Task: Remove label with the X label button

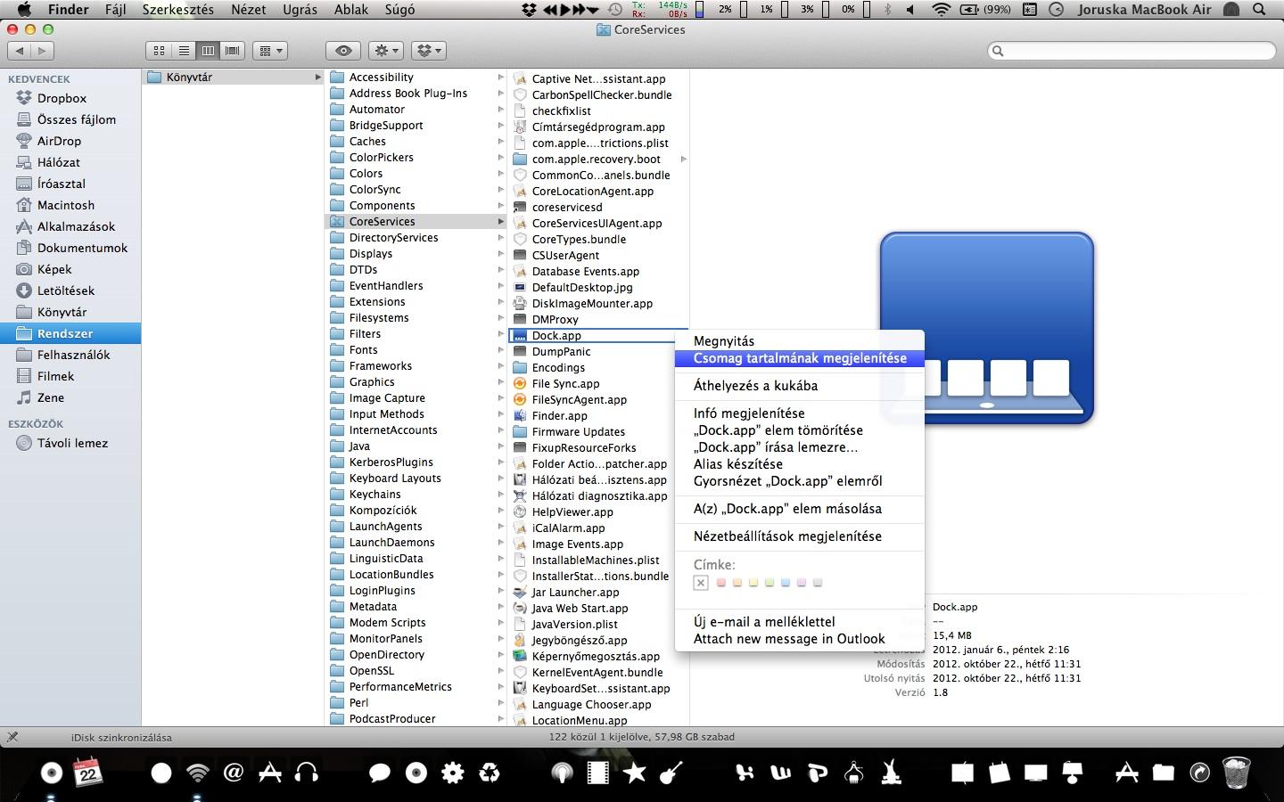Action: coord(701,583)
